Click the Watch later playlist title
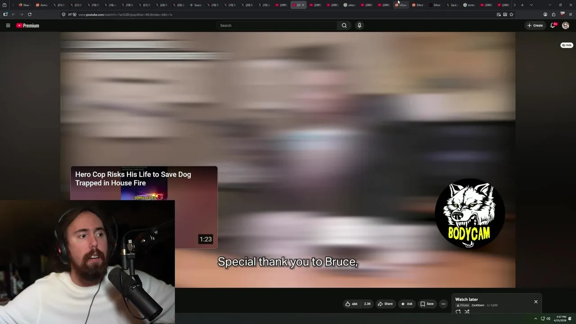Image resolution: width=576 pixels, height=324 pixels. coord(467,299)
